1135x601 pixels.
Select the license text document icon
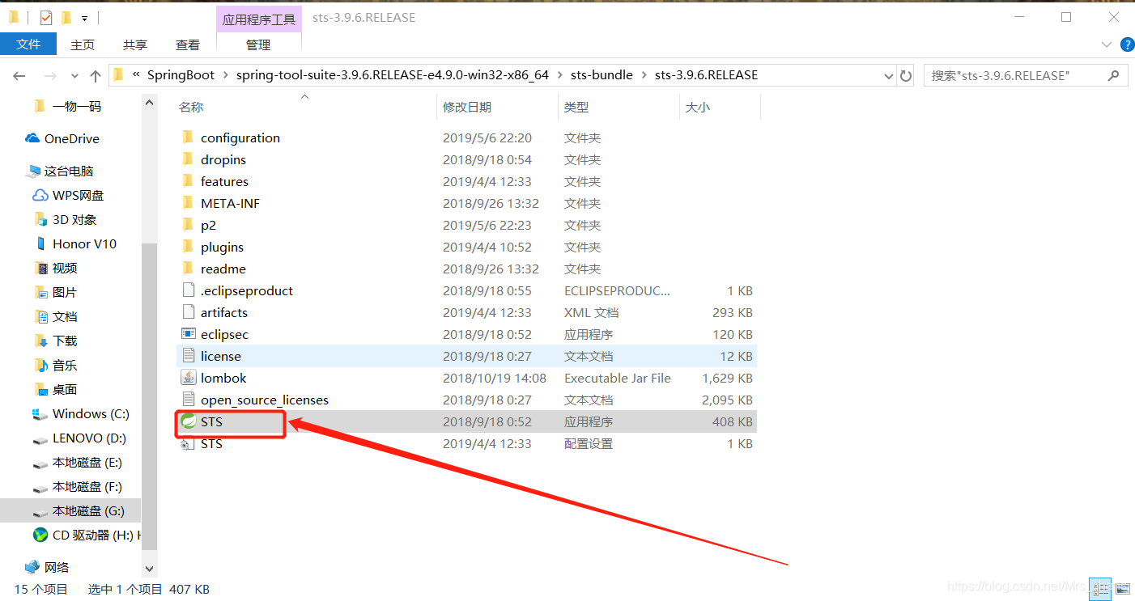pyautogui.click(x=188, y=356)
